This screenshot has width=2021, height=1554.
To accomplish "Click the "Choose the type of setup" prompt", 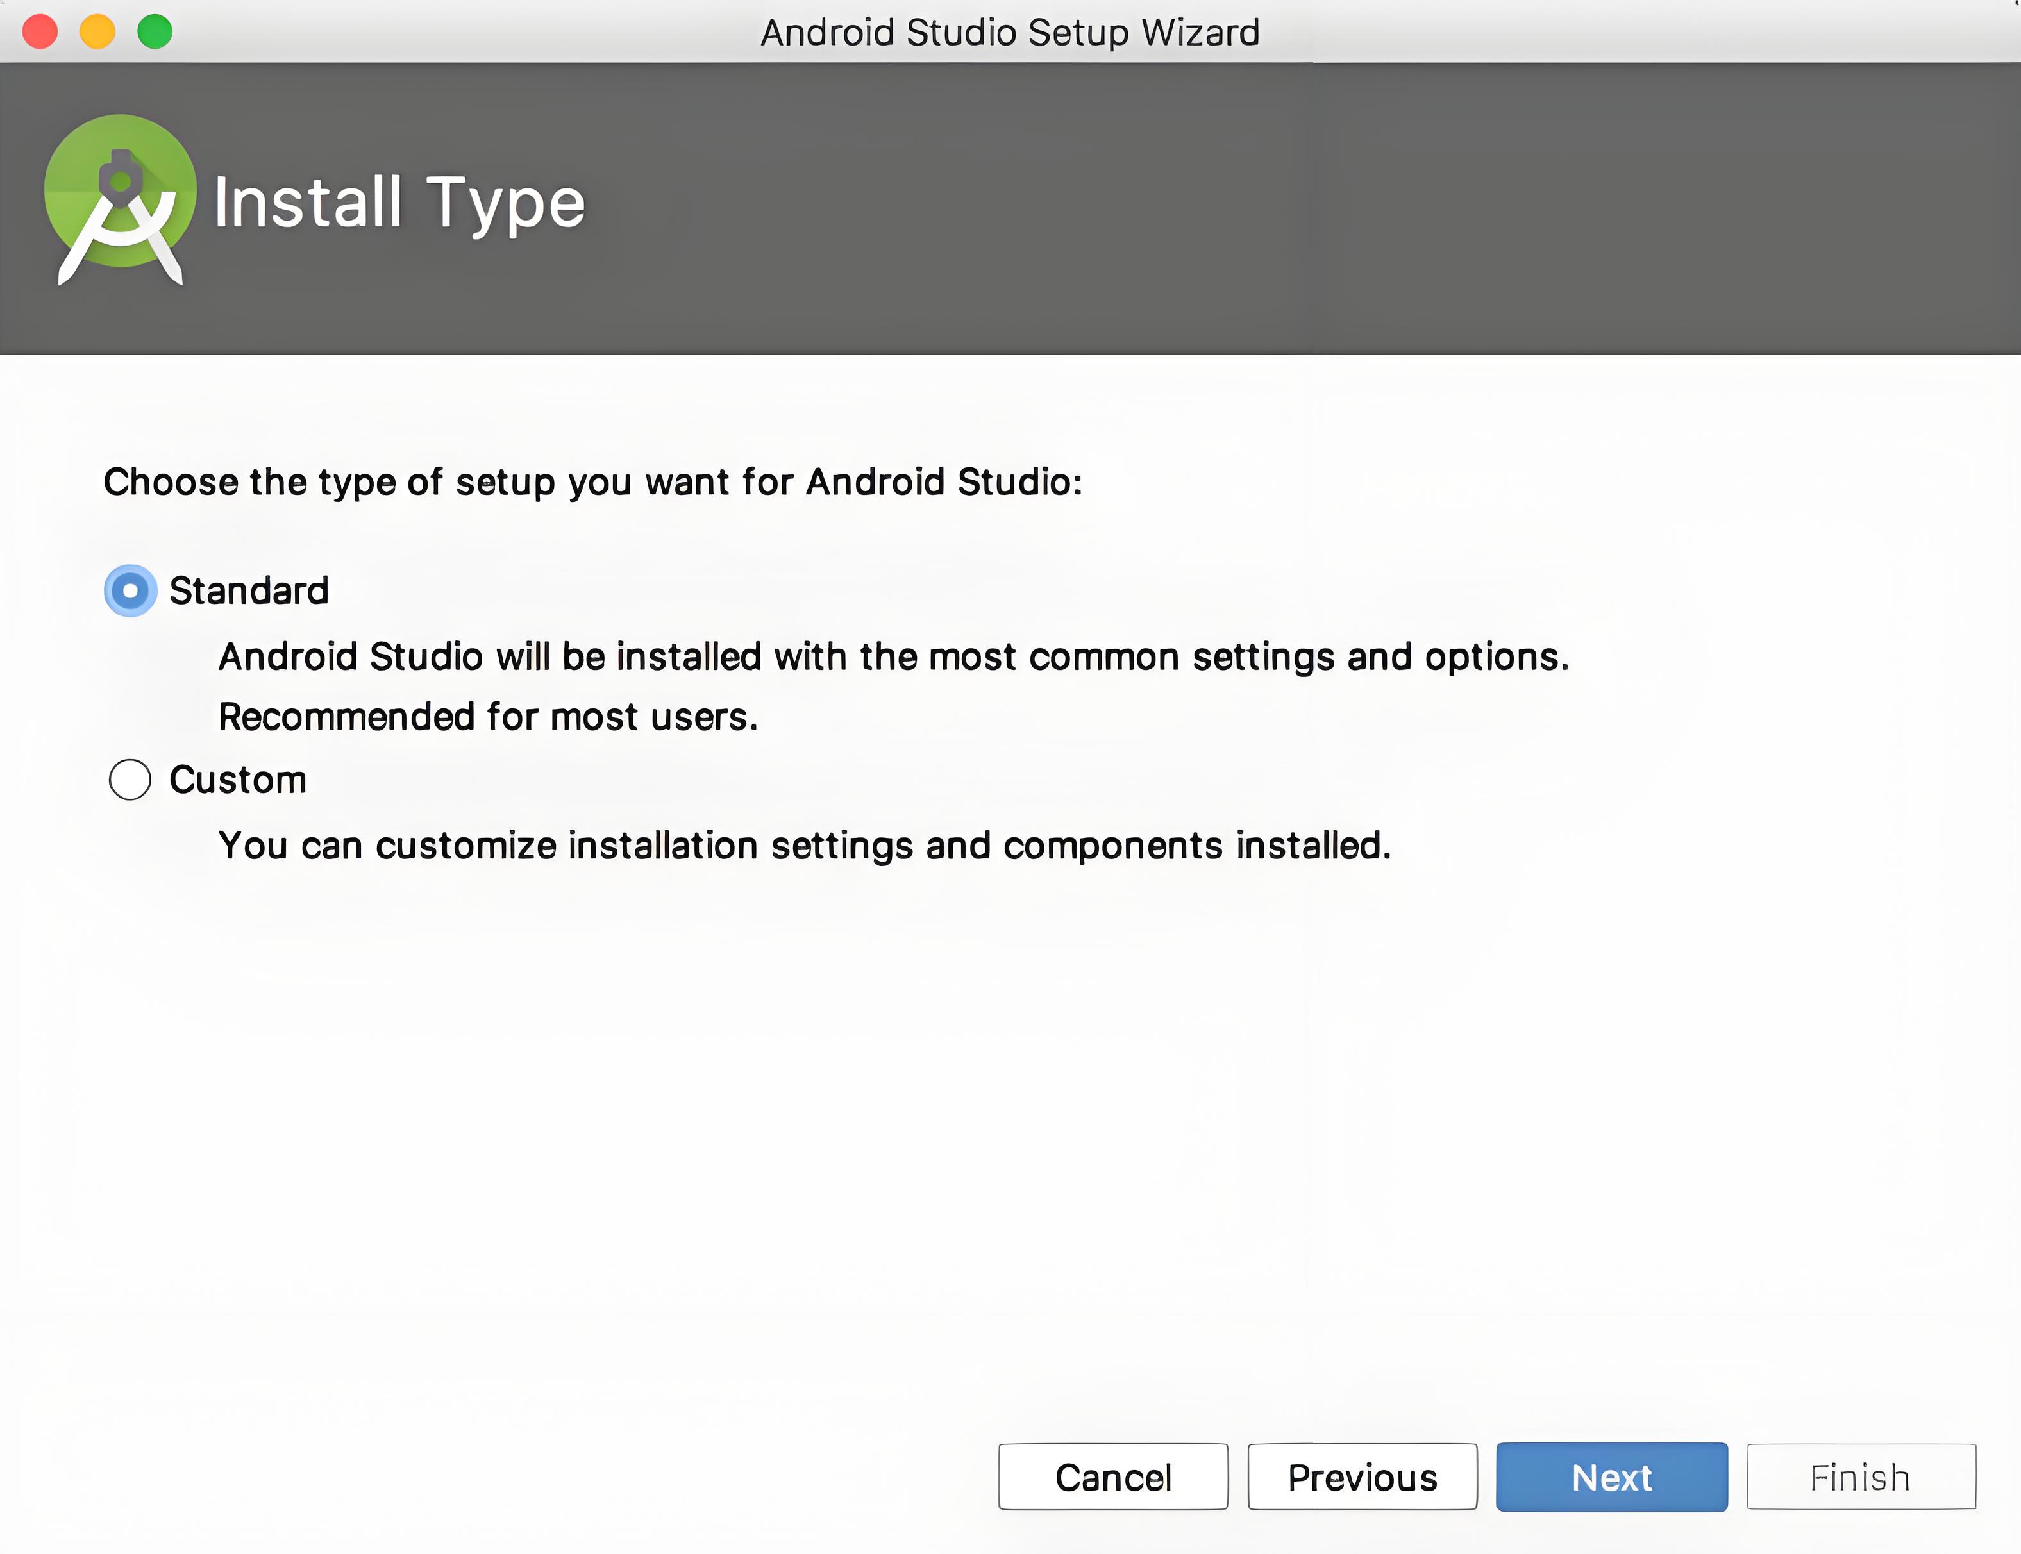I will tap(593, 482).
